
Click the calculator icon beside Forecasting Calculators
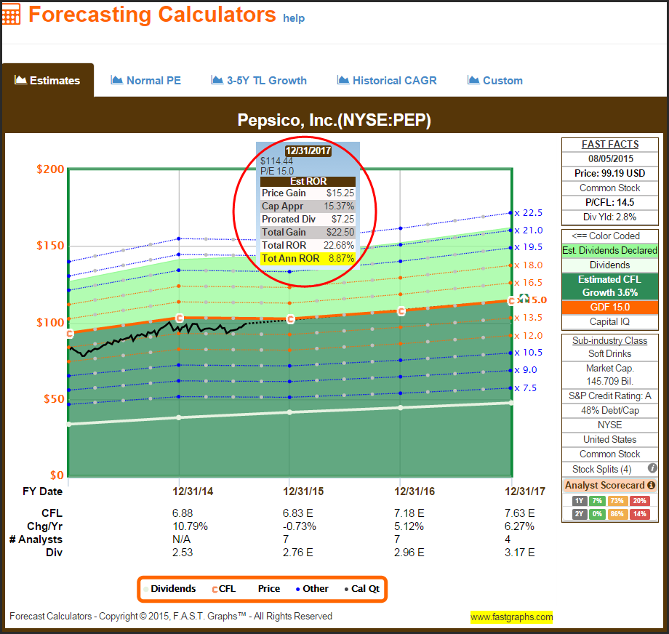(x=11, y=15)
